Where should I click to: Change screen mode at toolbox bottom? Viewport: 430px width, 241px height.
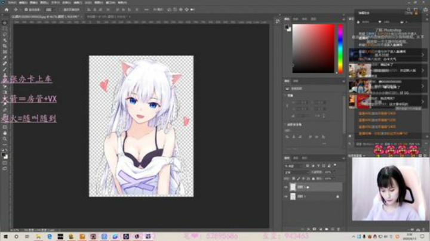[5, 168]
